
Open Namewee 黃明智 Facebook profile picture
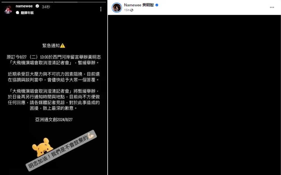coord(117,8)
